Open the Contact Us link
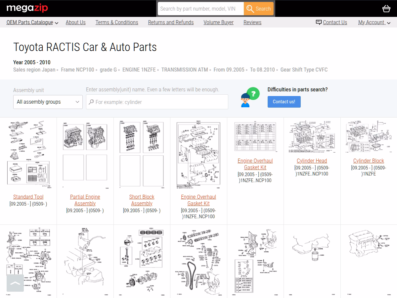 coord(335,23)
